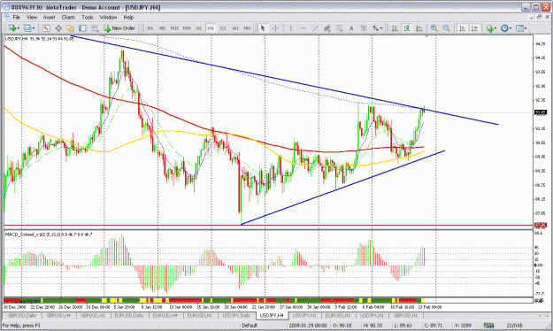Select the Fibonacci Retracement tool
Screen dimensions: 553x331
(x=339, y=28)
